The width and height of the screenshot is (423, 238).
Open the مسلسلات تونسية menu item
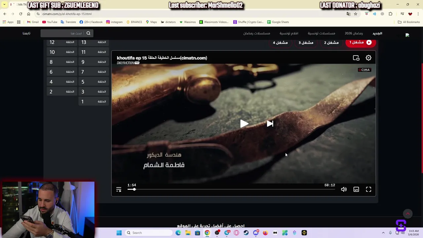[x=321, y=33]
